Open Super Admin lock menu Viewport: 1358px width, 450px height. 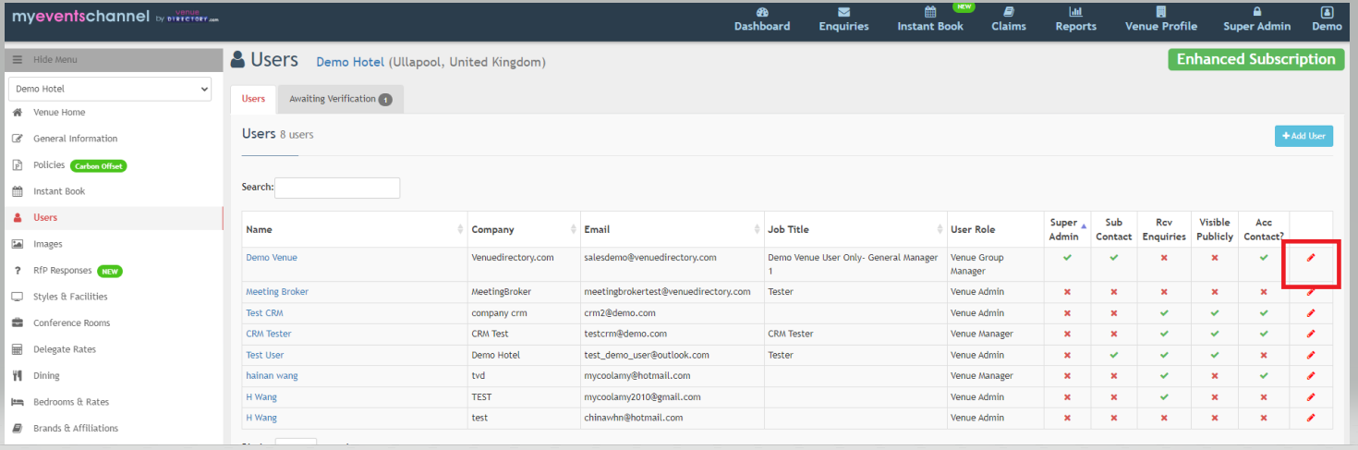(1257, 19)
